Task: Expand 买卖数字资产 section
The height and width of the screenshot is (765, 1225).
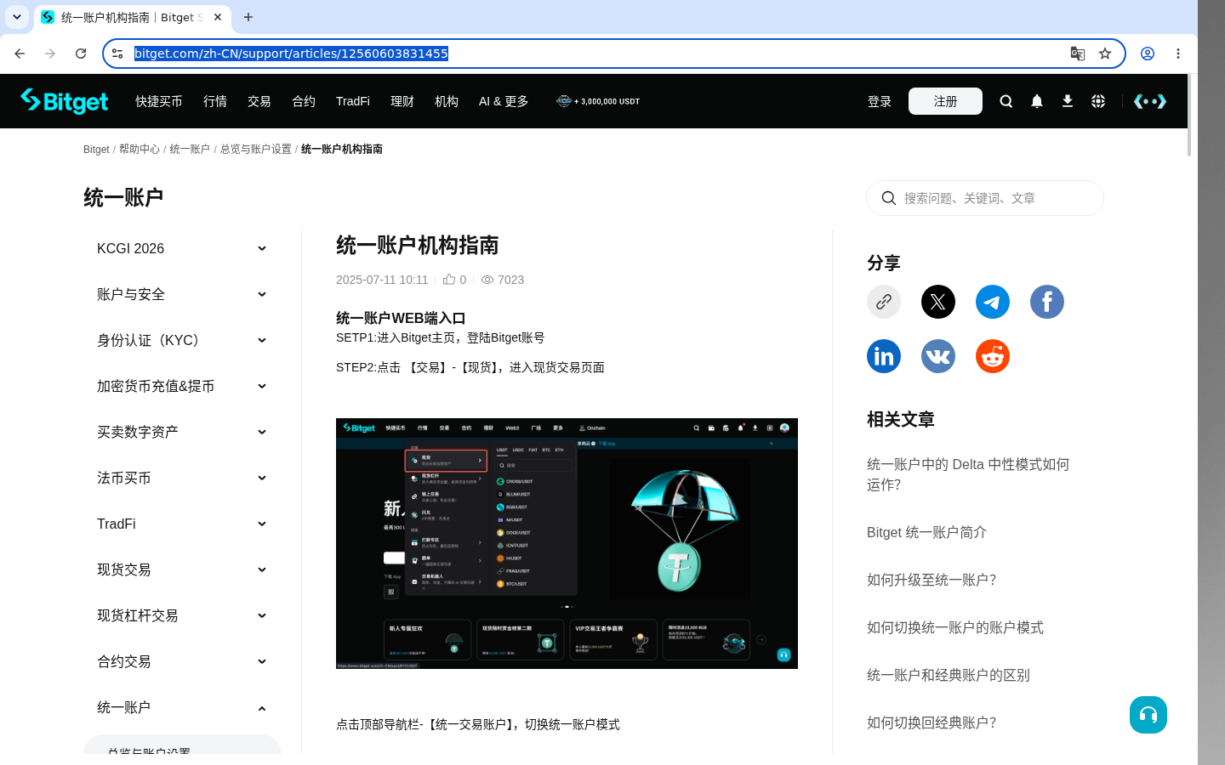Action: [x=182, y=432]
